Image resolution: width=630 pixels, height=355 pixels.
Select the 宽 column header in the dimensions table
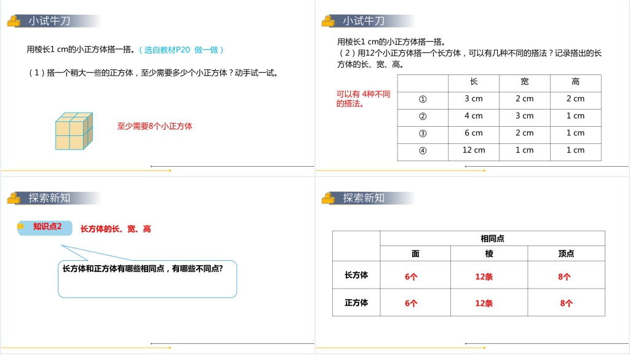[x=524, y=82]
